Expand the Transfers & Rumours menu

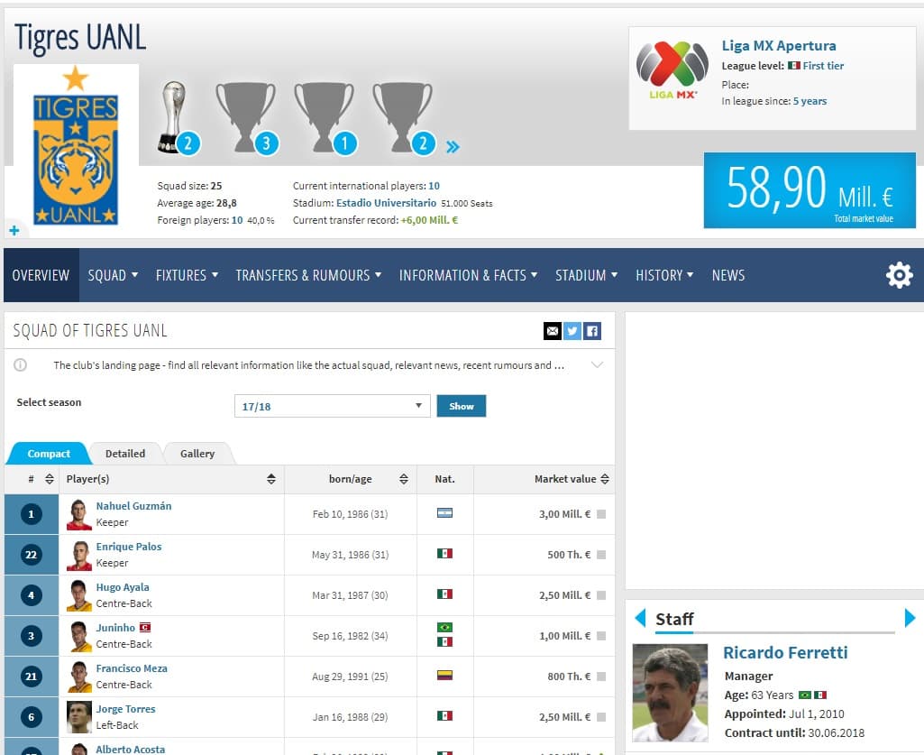coord(308,275)
